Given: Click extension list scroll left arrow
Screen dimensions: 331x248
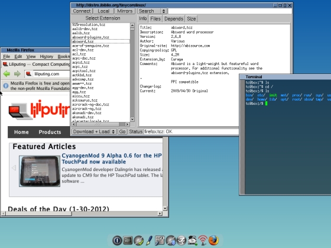Looking at the screenshot, I should pyautogui.click(x=74, y=124).
